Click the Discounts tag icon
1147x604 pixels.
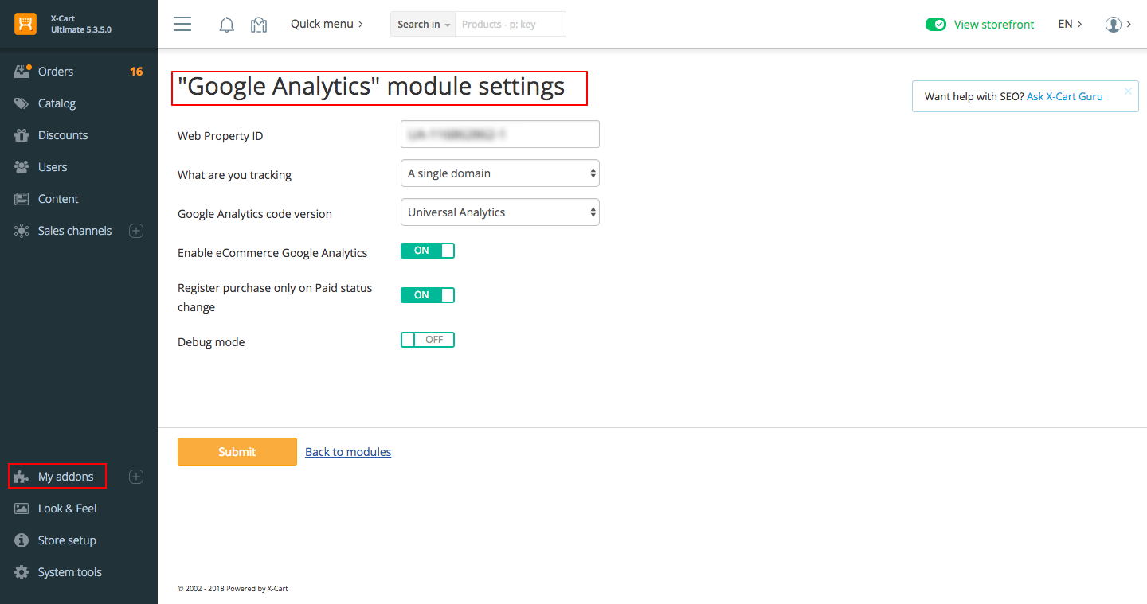(x=23, y=134)
